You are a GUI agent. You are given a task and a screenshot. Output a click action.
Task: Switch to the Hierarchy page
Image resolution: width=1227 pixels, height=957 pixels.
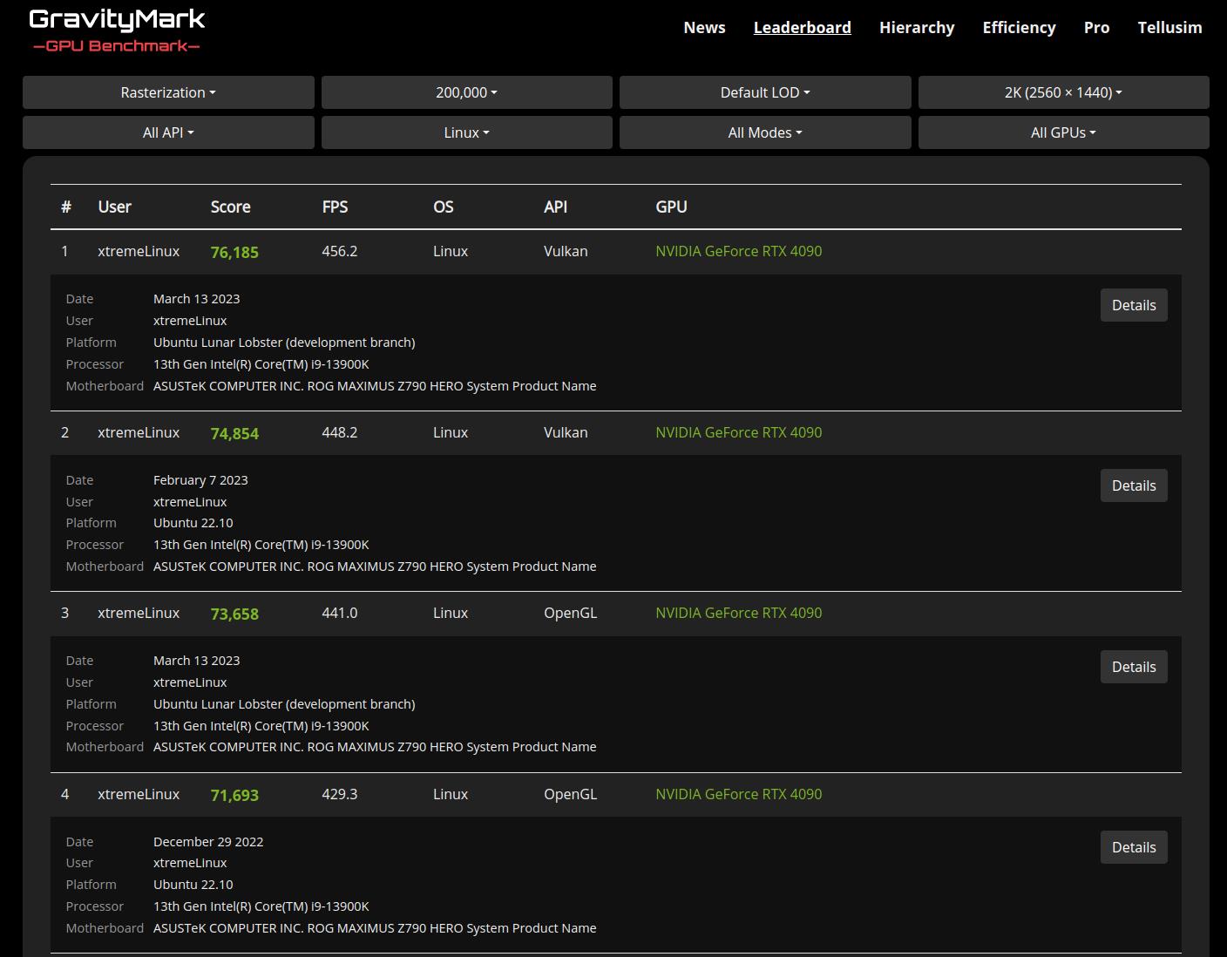point(916,28)
